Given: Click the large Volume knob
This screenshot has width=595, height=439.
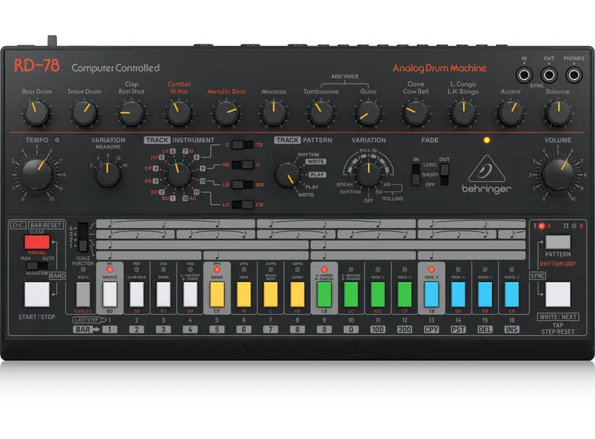Looking at the screenshot, I should pos(558,174).
